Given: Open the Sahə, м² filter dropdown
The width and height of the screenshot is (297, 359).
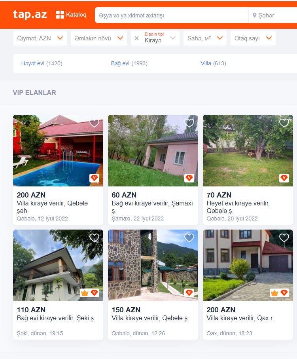Looking at the screenshot, I should pos(205,38).
